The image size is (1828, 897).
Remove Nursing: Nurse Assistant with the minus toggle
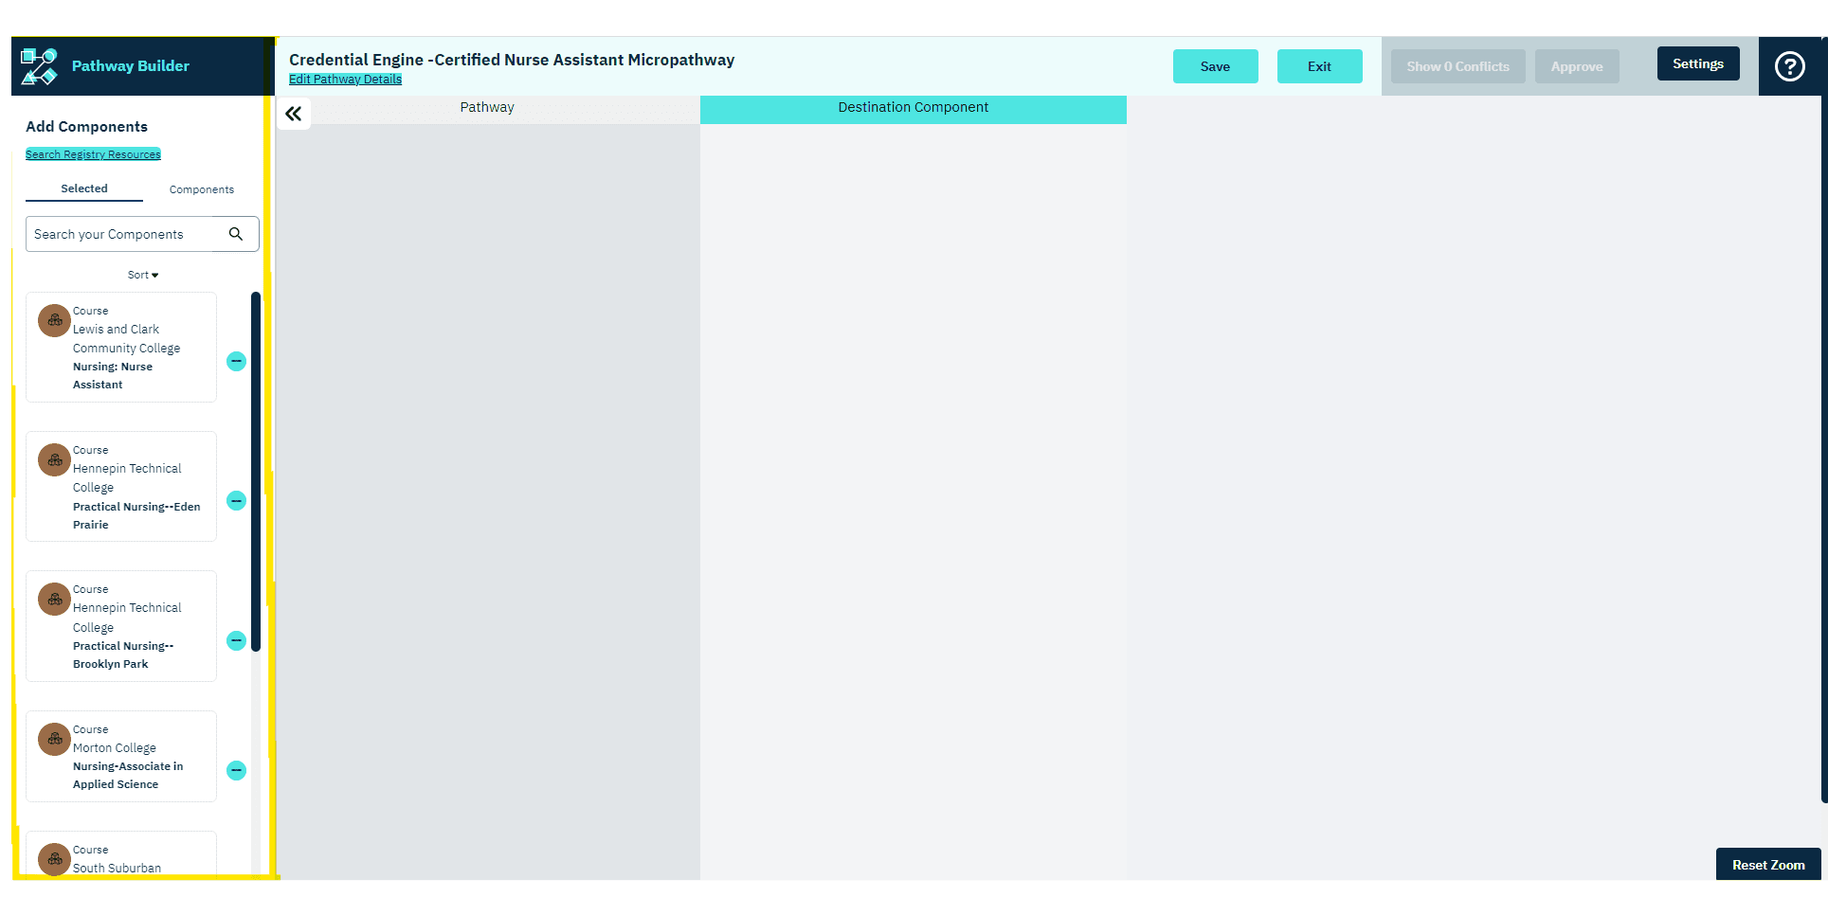coord(236,361)
